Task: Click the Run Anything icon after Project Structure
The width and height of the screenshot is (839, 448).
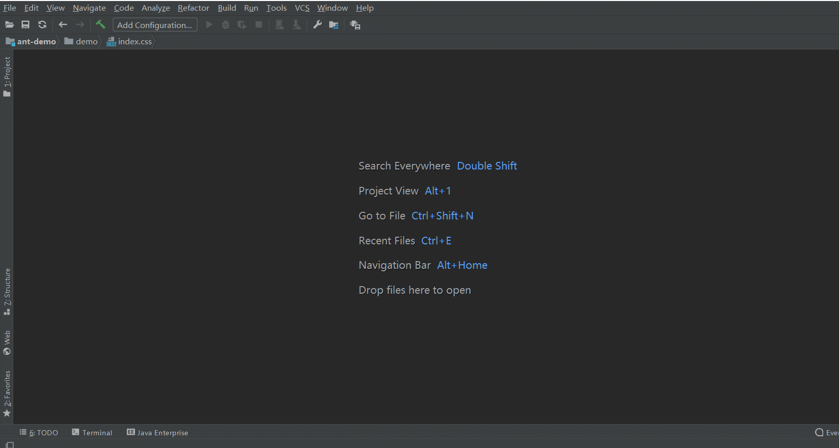Action: (355, 25)
